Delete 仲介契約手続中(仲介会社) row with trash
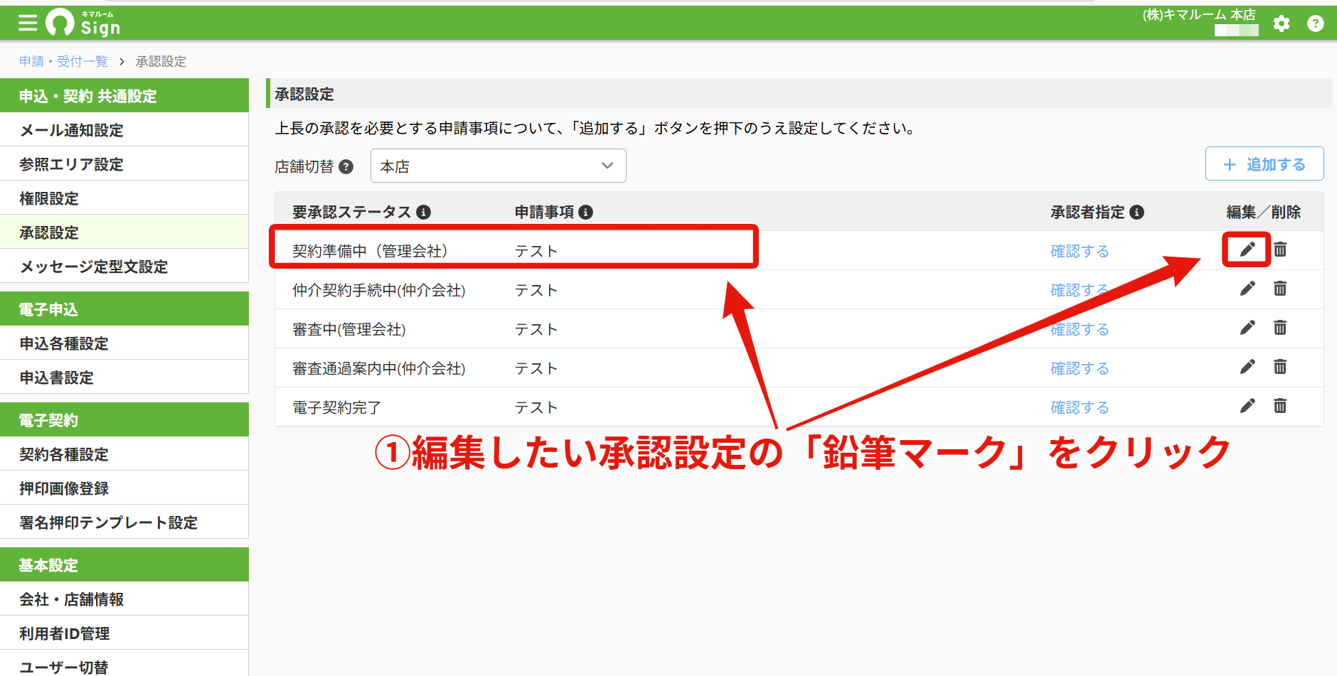Image resolution: width=1337 pixels, height=676 pixels. click(1280, 289)
